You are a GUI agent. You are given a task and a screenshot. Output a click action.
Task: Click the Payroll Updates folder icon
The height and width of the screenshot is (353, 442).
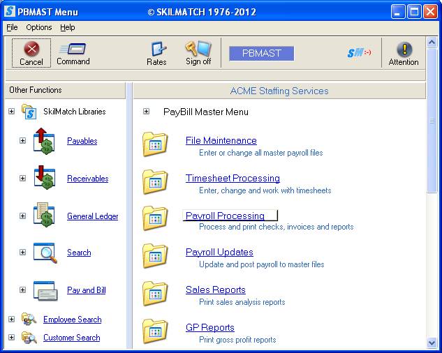tap(155, 256)
